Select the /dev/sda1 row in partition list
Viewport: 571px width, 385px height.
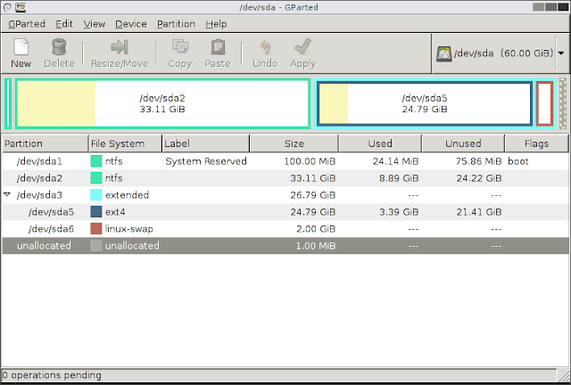pyautogui.click(x=285, y=161)
